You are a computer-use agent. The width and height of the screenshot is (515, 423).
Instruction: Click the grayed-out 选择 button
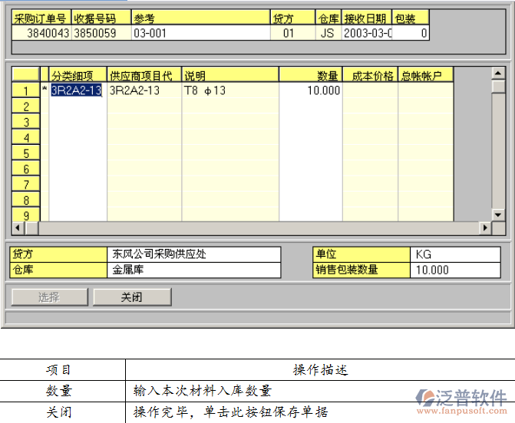(x=49, y=297)
